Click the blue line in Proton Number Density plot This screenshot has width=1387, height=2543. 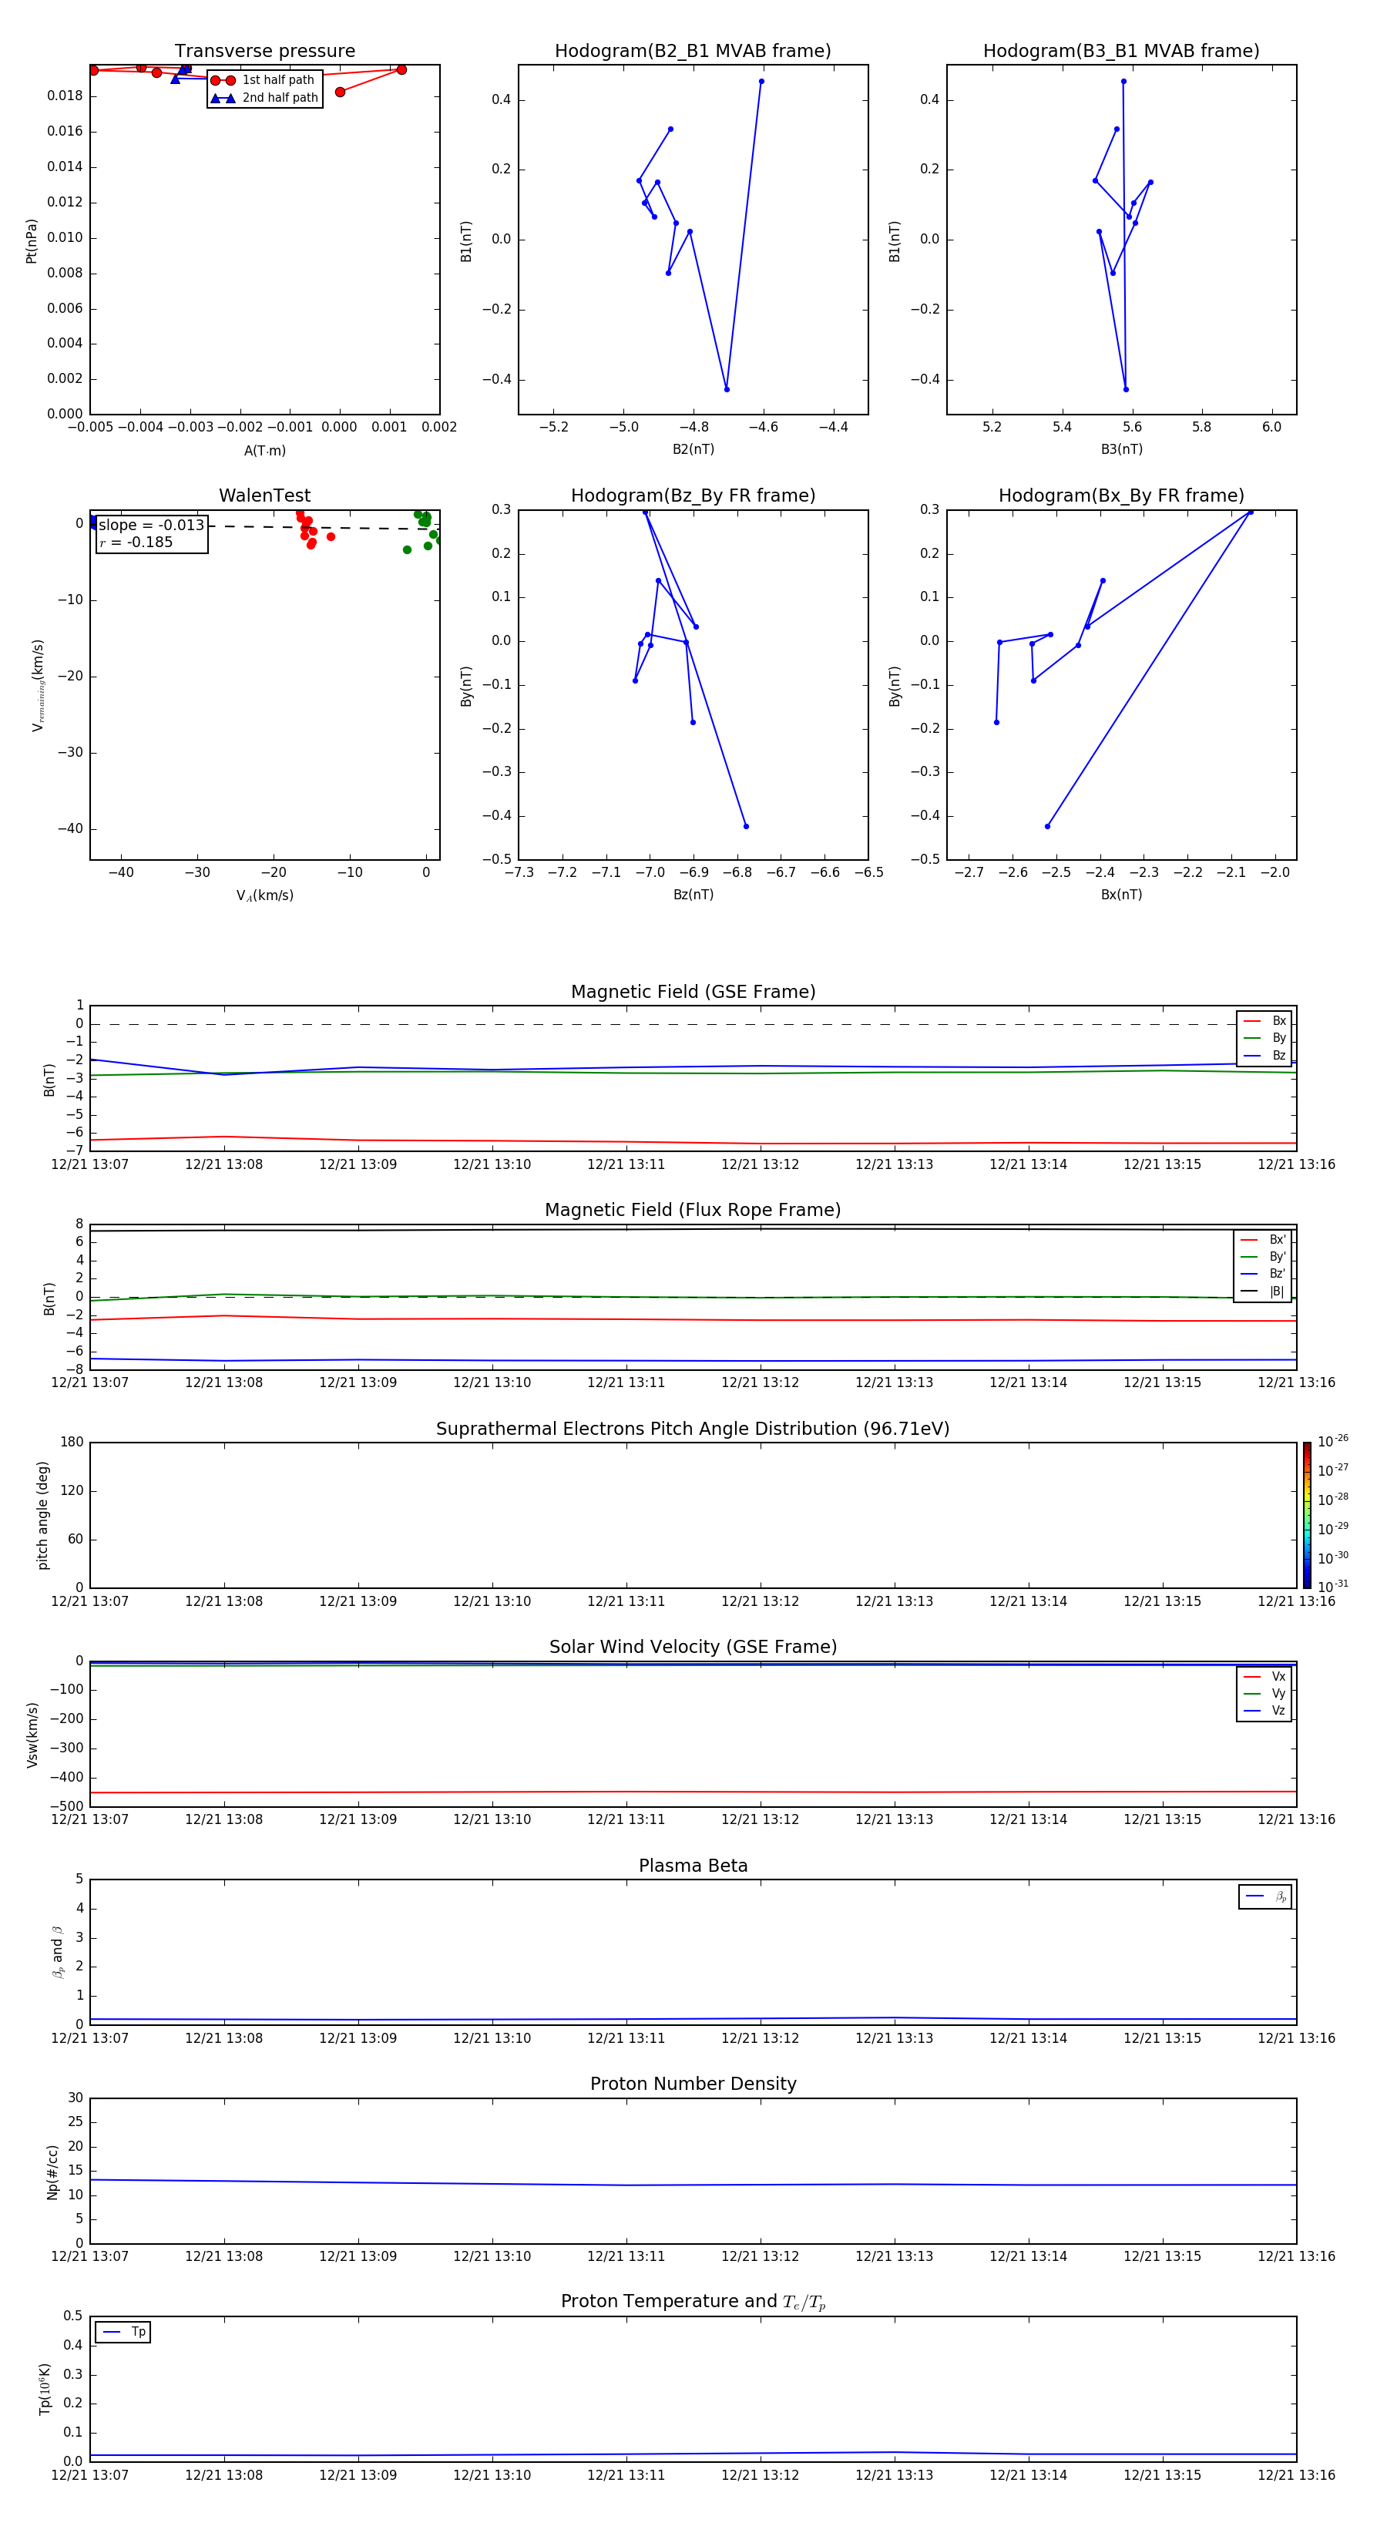click(x=691, y=2184)
